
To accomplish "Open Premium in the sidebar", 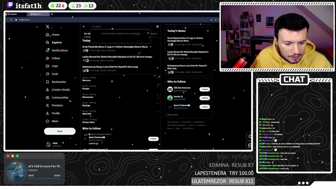I will point(54,106).
